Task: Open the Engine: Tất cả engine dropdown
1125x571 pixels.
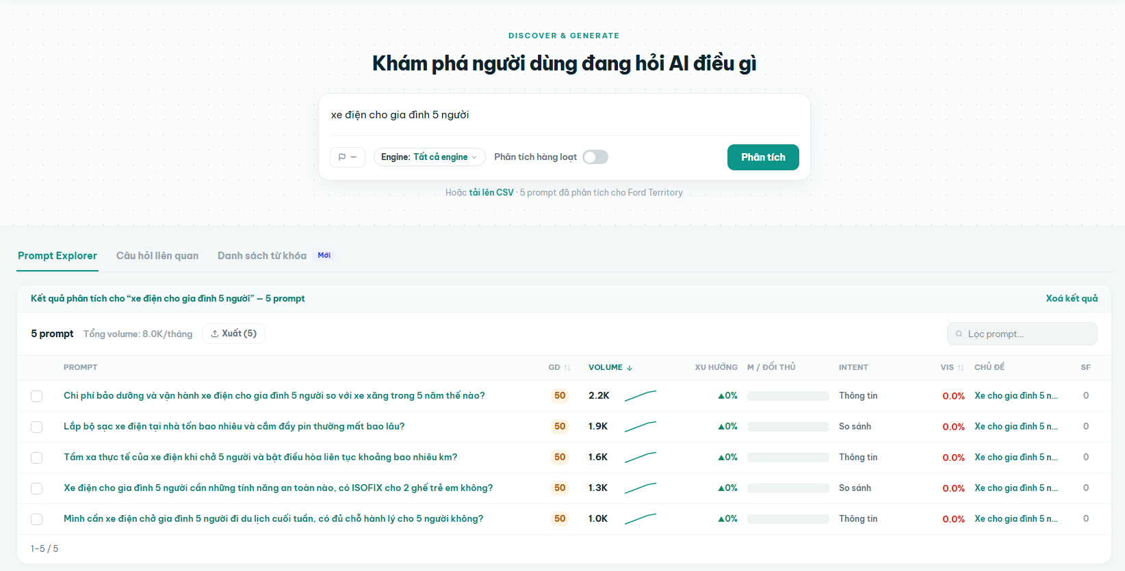Action: pos(429,157)
